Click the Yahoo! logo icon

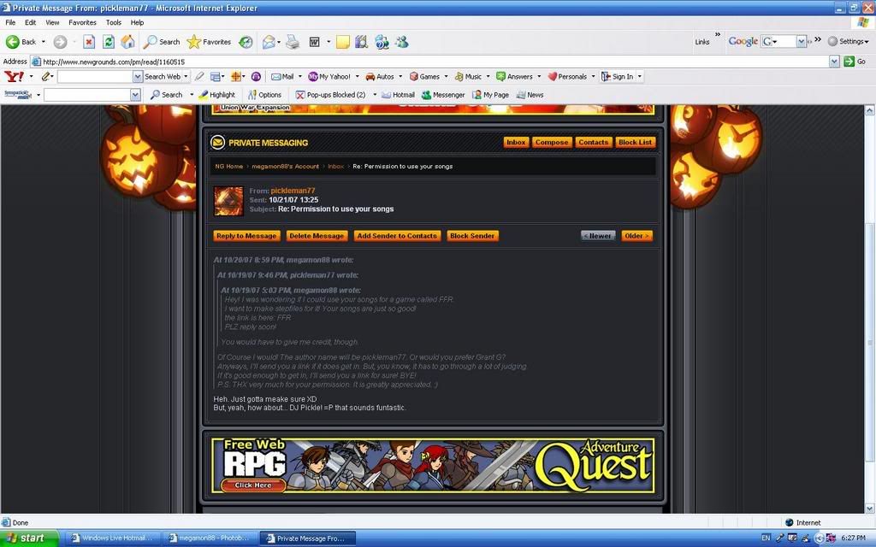pyautogui.click(x=14, y=76)
